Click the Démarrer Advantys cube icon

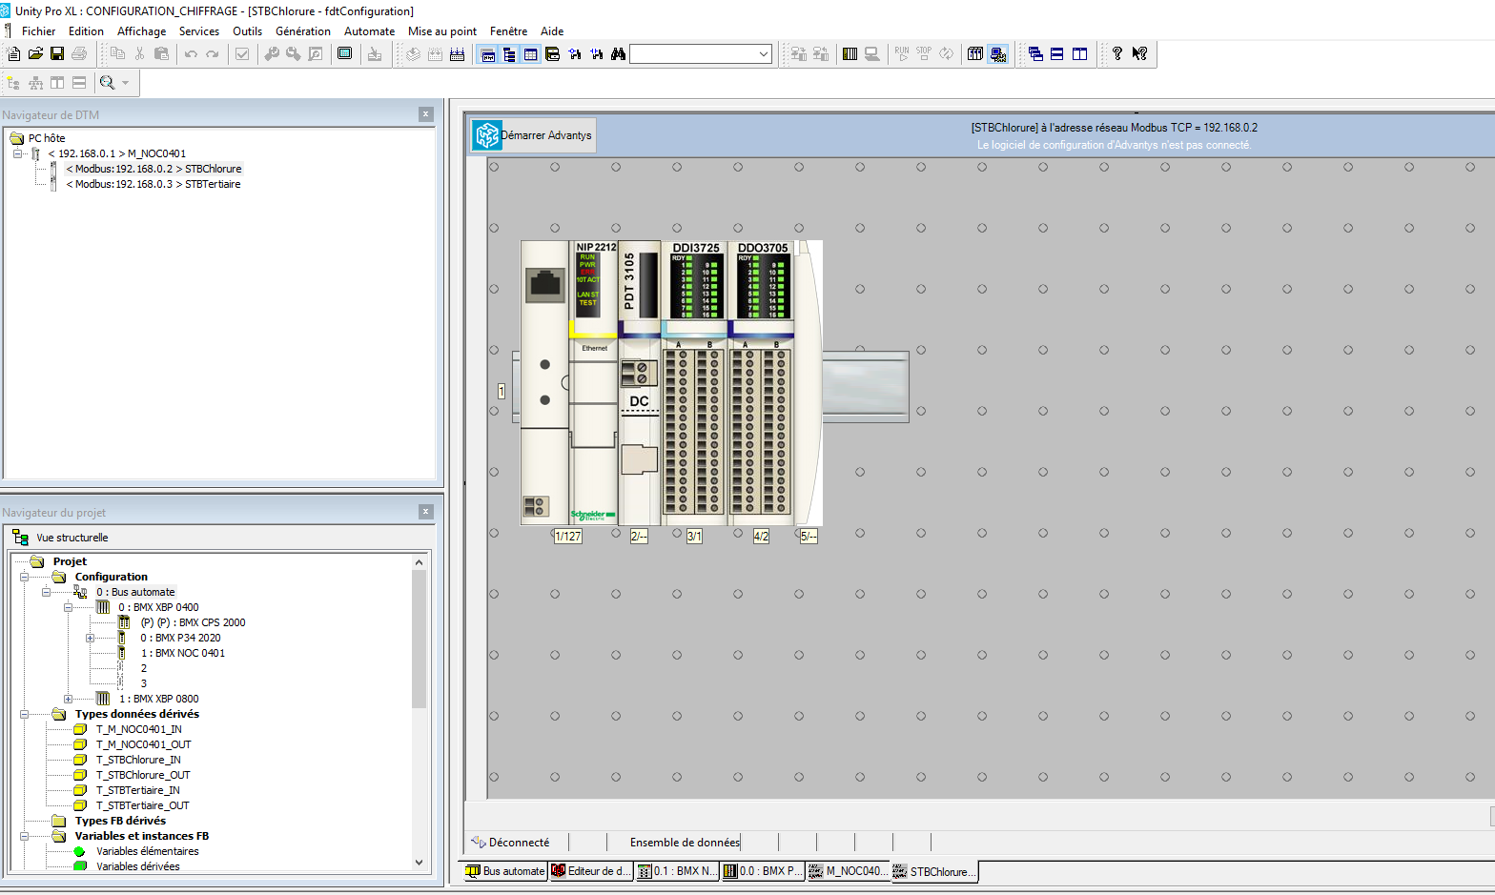tap(487, 135)
